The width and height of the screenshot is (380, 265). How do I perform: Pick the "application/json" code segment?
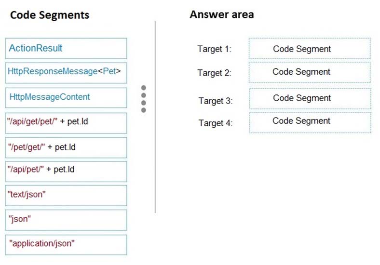coord(66,245)
